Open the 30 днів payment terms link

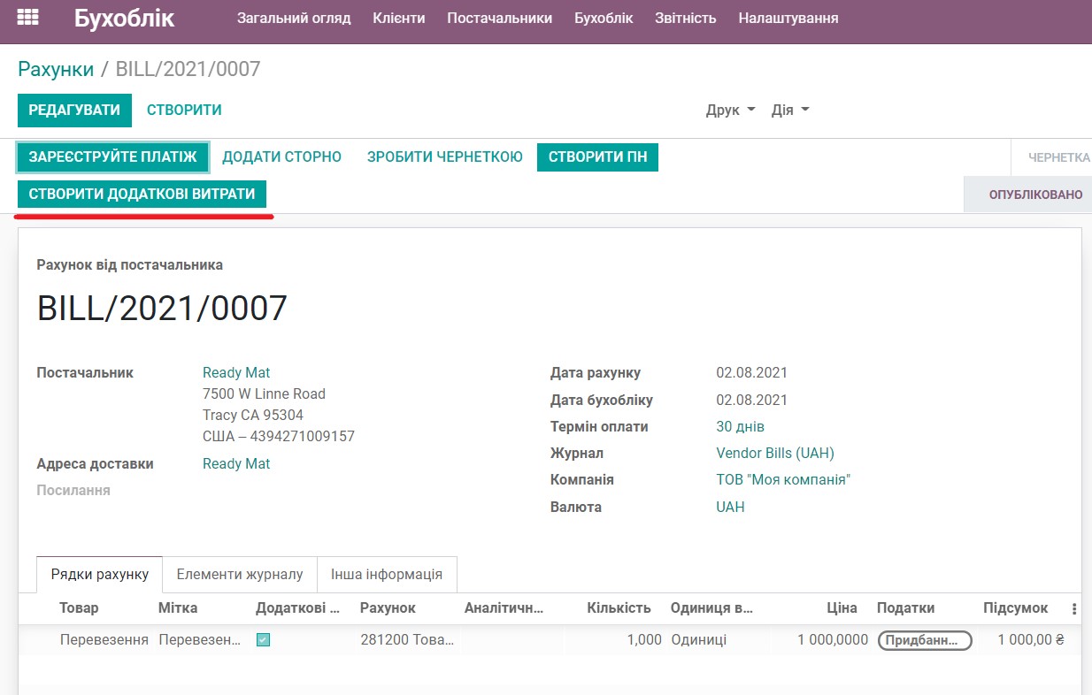click(x=741, y=426)
